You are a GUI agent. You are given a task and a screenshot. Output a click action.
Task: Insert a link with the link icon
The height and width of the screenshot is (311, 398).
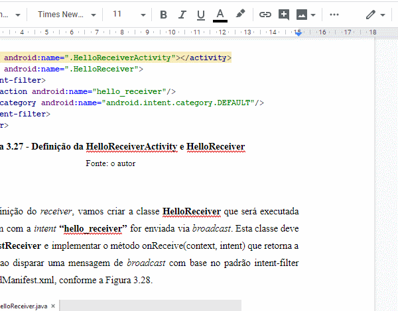pyautogui.click(x=265, y=15)
